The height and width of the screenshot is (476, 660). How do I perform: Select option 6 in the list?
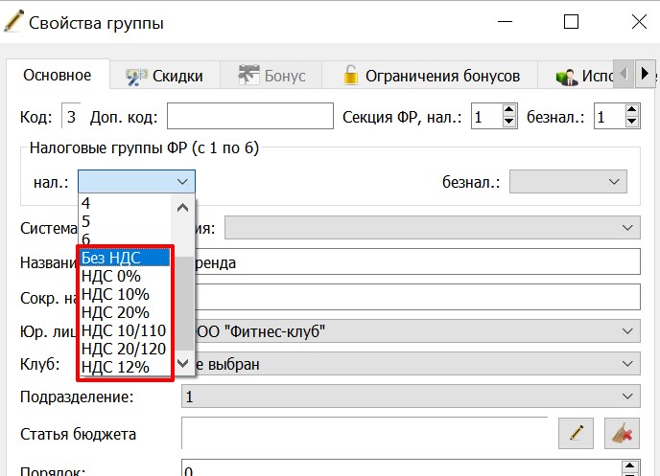click(125, 239)
